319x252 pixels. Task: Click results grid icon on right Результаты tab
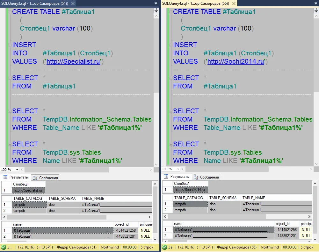[x=166, y=177]
